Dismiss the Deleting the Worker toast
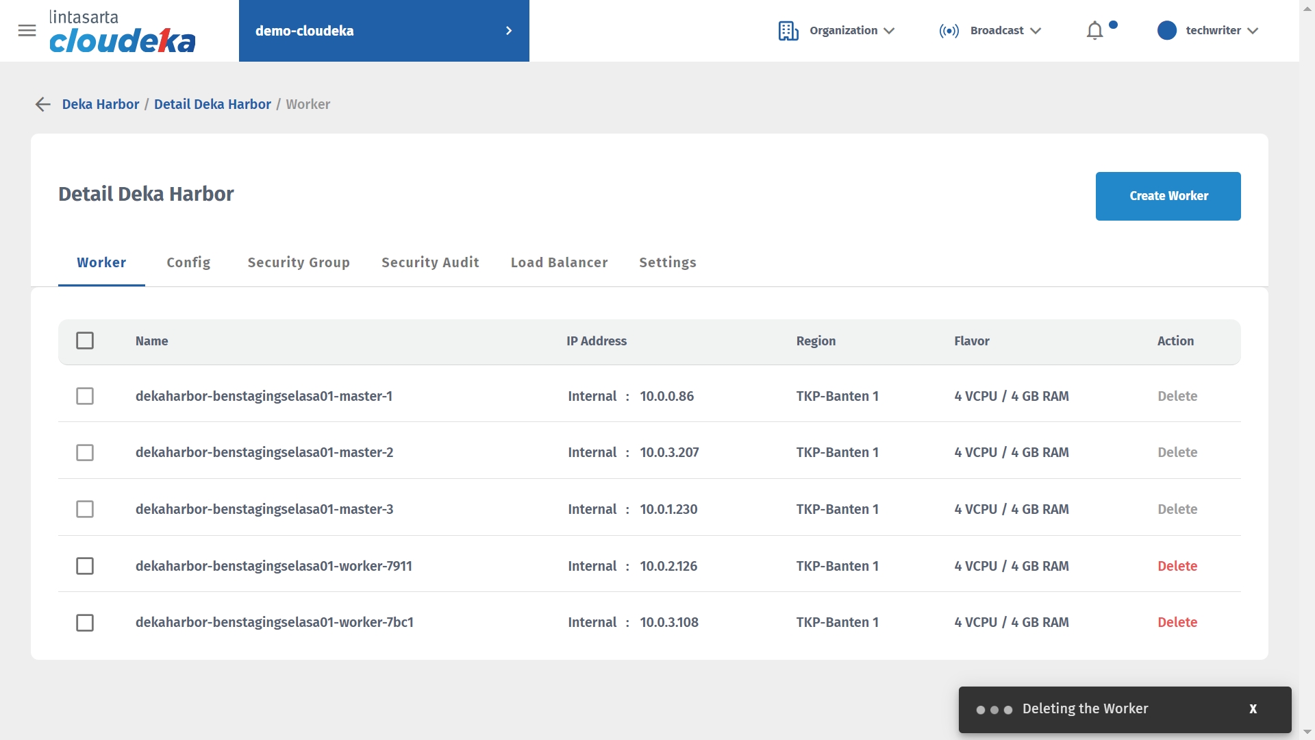The image size is (1315, 740). pos(1253,709)
